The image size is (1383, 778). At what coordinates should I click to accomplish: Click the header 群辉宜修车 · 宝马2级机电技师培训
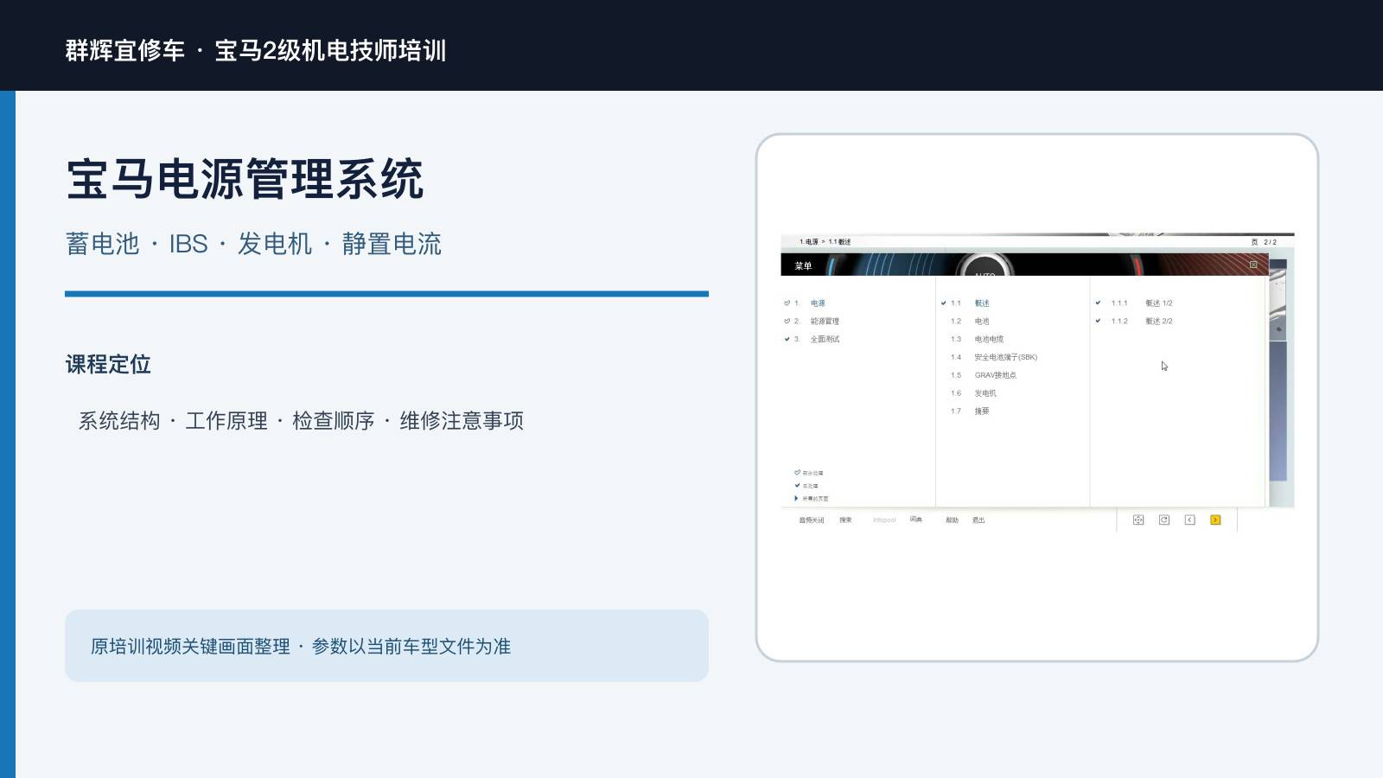(256, 50)
